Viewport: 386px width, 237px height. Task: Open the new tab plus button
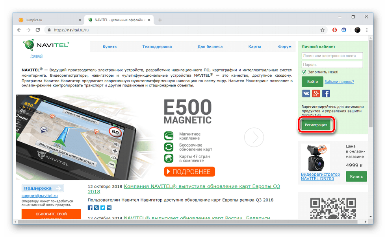[x=160, y=20]
